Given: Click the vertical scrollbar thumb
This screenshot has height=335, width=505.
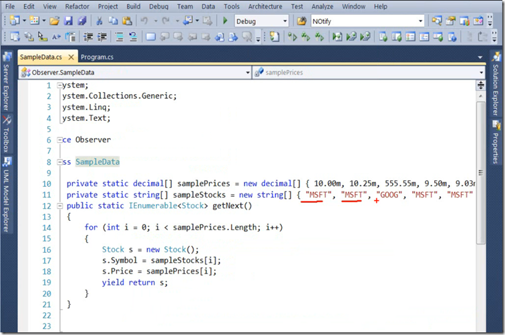Looking at the screenshot, I should [480, 173].
